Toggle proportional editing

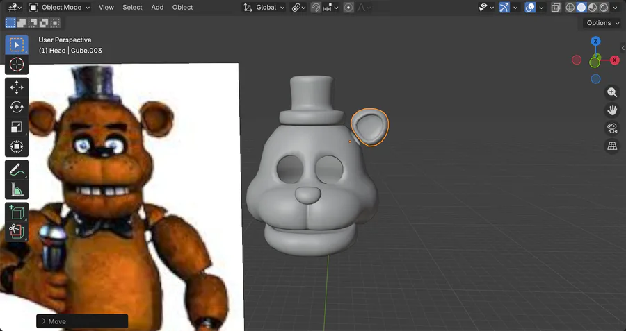(x=348, y=7)
